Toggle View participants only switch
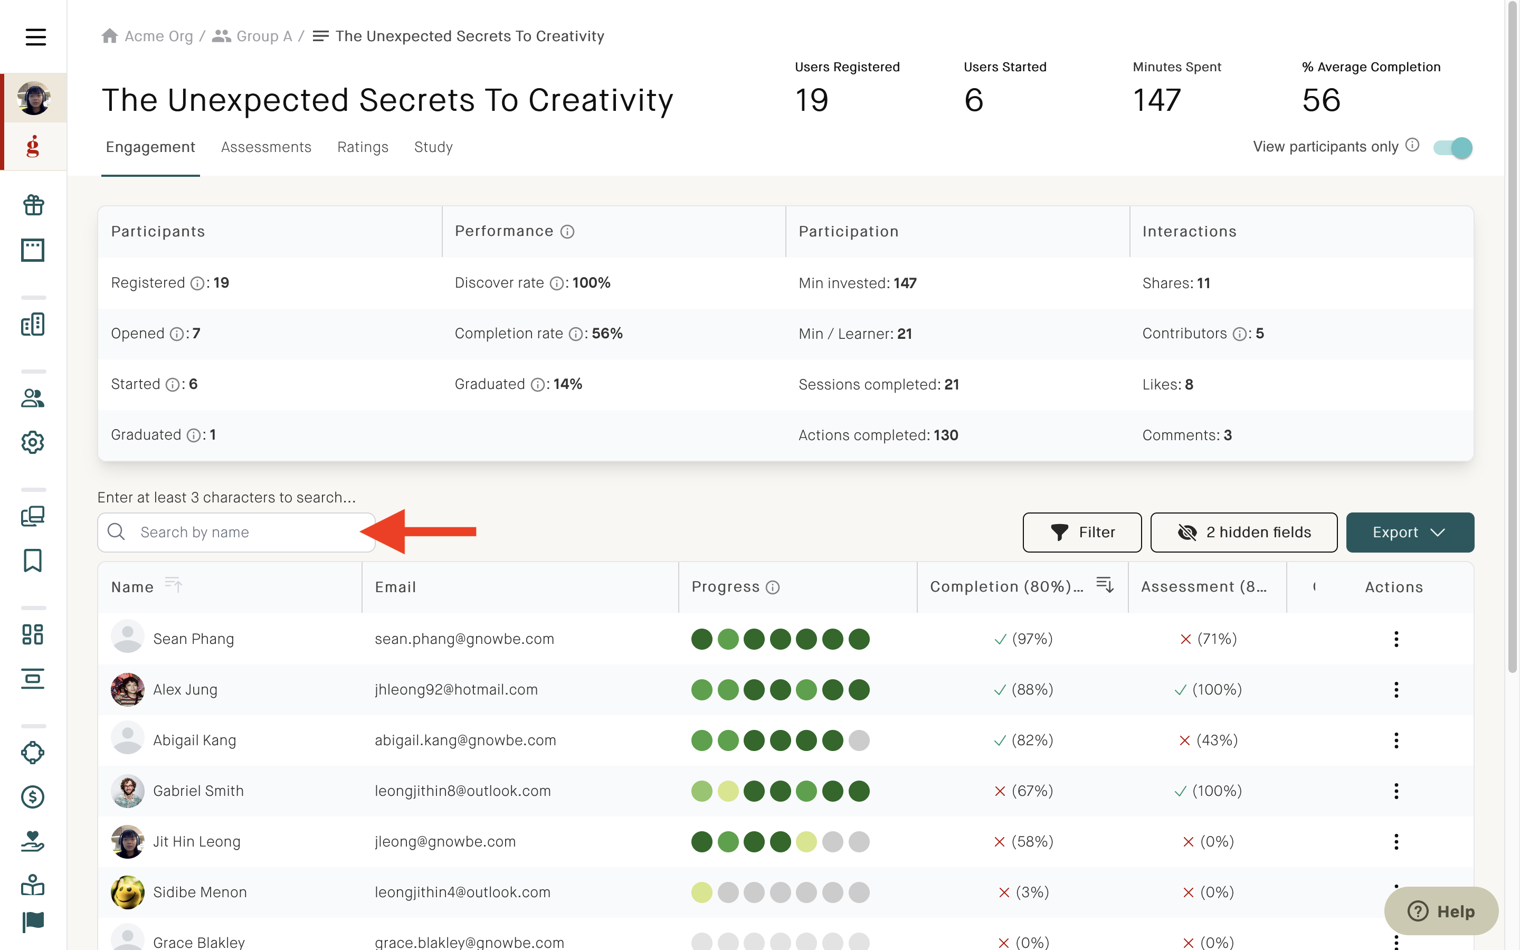The image size is (1520, 950). point(1453,148)
